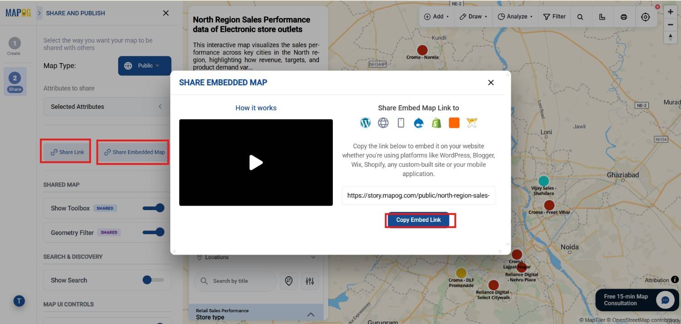
Task: Click the Attribution info icon
Action: (675, 280)
